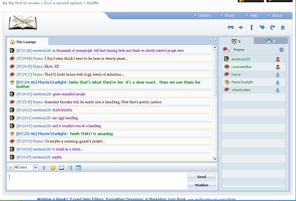Screen dimensions: 296x201
Task: Click the database stack icon in message toolbar
Action: pos(70,168)
